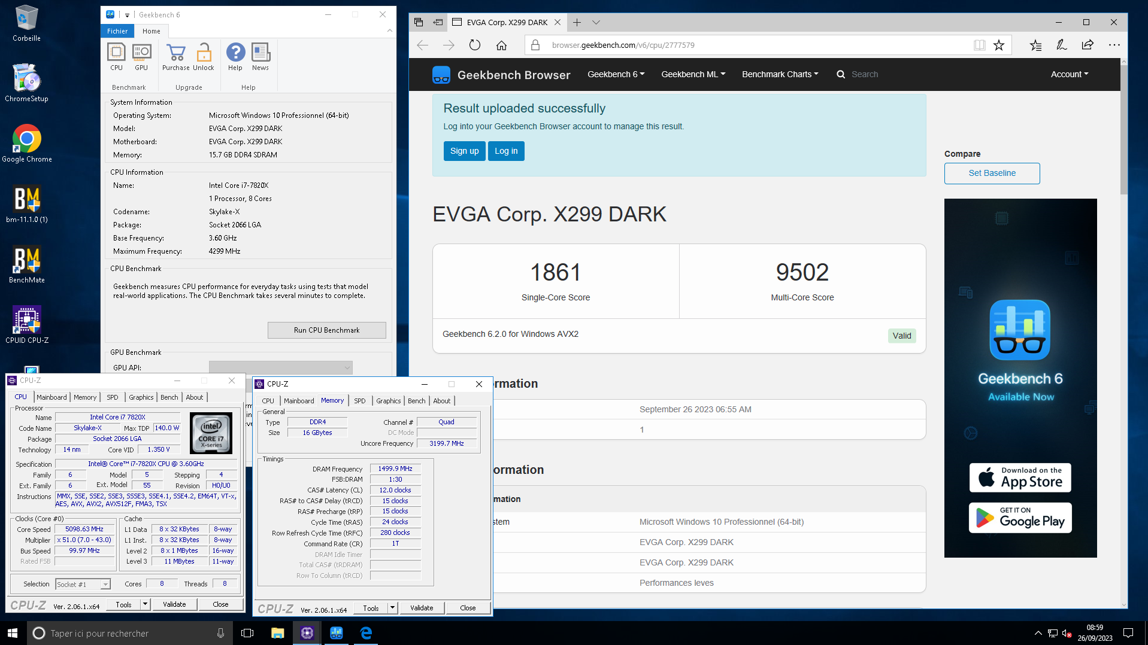Select the Google Chrome desktop shortcut
The height and width of the screenshot is (645, 1148).
pos(26,144)
